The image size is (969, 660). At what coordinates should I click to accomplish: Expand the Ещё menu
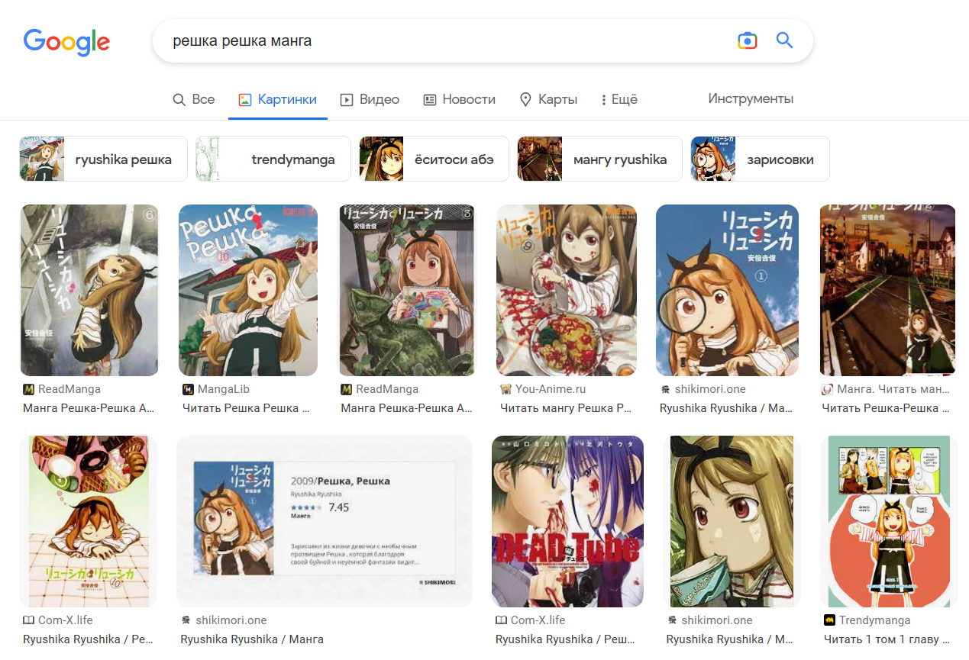tap(619, 99)
